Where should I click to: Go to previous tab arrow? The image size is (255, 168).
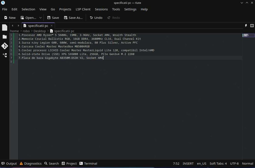tap(12, 26)
